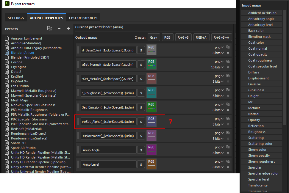Image resolution: width=289 pixels, height=193 pixels.
Task: Delete the Alpha output map
Action: click(x=228, y=124)
